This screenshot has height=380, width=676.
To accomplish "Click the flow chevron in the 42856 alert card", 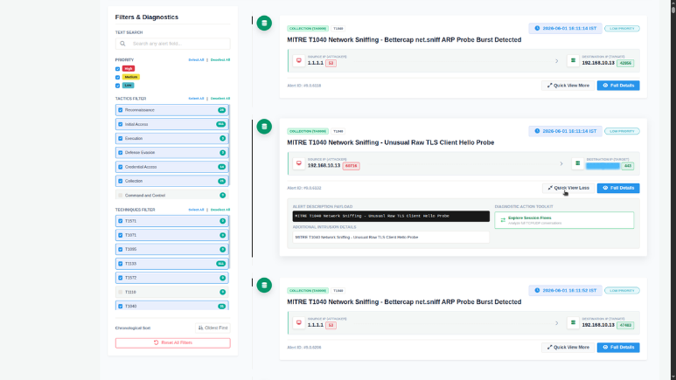I will [556, 61].
